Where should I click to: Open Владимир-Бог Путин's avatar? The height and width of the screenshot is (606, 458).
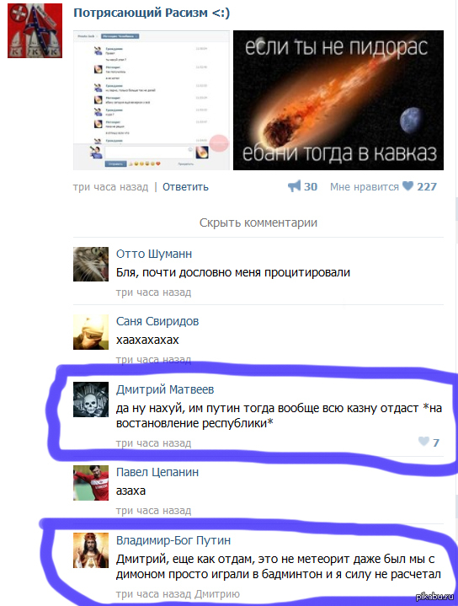pos(91,550)
